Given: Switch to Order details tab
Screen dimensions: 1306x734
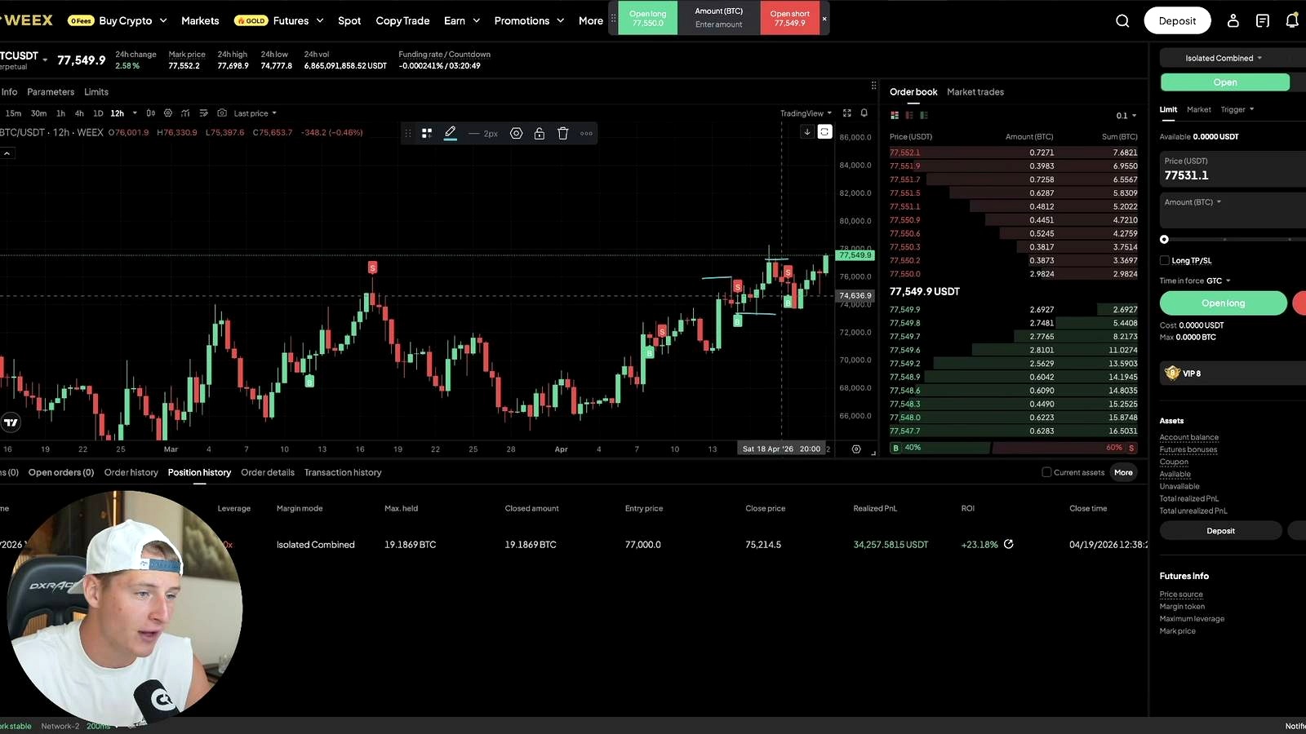Looking at the screenshot, I should coord(268,472).
